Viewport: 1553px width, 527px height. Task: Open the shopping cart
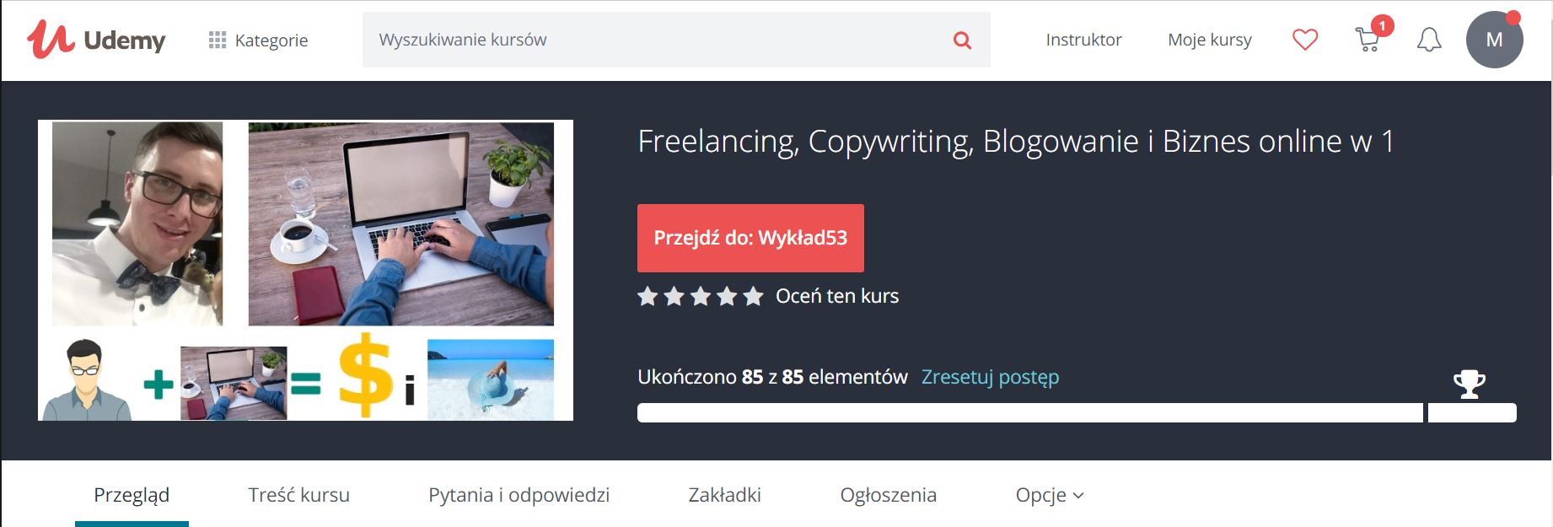pos(1368,40)
